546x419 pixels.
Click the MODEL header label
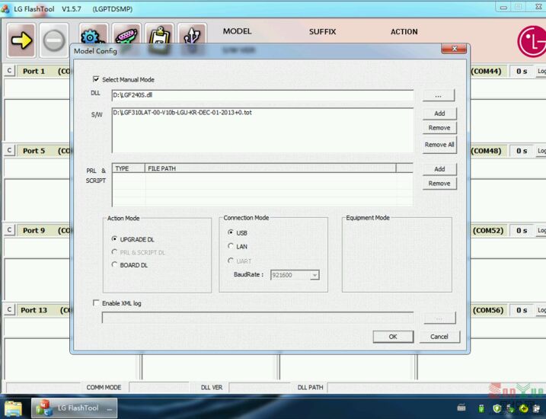[237, 31]
